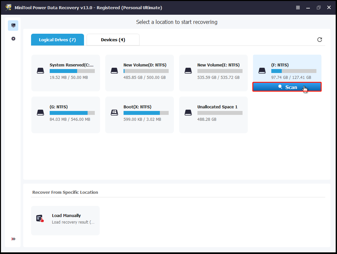Viewport: 337px width, 254px height.
Task: Select the New Volume(D: NTFS) label
Action: point(145,65)
